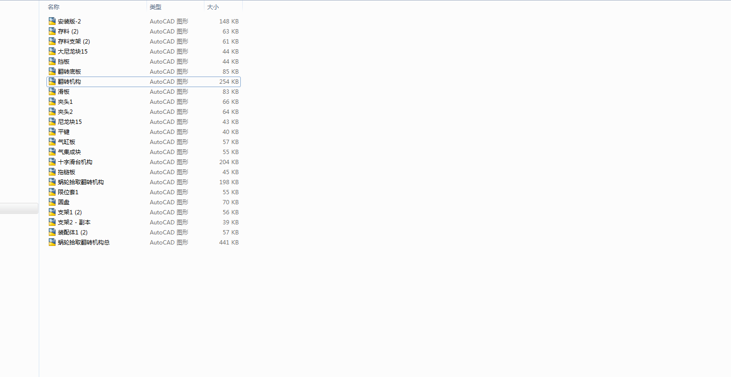This screenshot has width=731, height=377.
Task: Select the highlighted item in left navigation pane
Action: pyautogui.click(x=19, y=209)
